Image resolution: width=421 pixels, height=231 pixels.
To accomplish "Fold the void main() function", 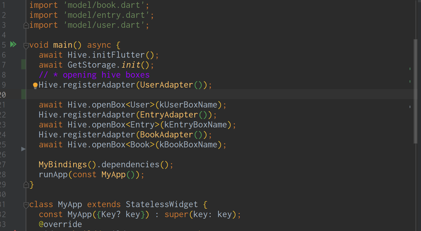I will [x=26, y=45].
